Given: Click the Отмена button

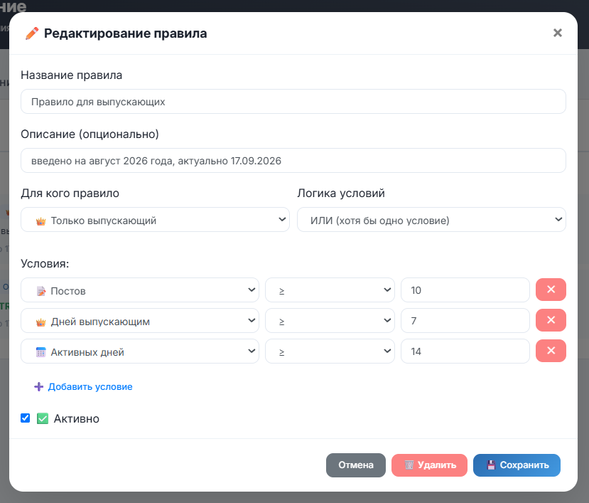Looking at the screenshot, I should coord(356,465).
